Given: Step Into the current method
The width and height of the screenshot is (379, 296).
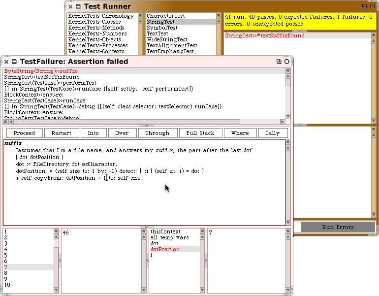Looking at the screenshot, I should (94, 133).
